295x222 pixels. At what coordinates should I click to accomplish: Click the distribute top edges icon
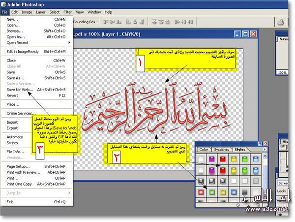(154, 22)
